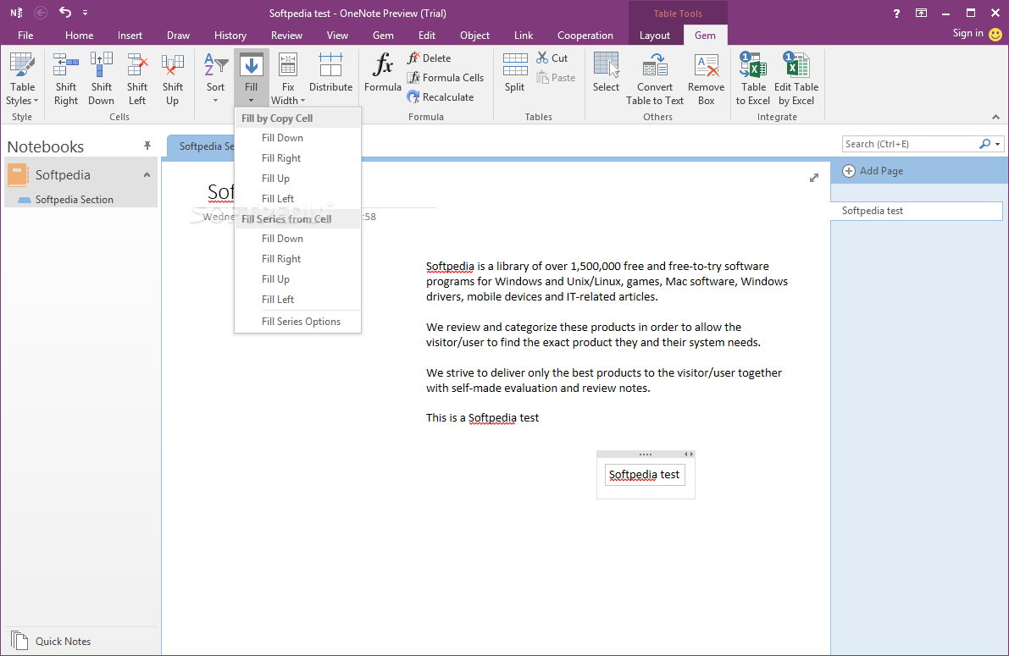
Task: Add a new page
Action: [873, 170]
